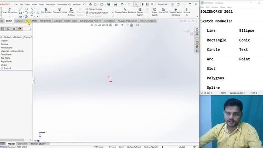Open the Format menu in Notepad

[215, 7]
